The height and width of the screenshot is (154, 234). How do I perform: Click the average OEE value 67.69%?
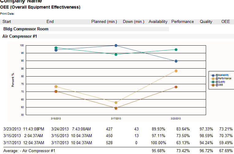(226, 151)
